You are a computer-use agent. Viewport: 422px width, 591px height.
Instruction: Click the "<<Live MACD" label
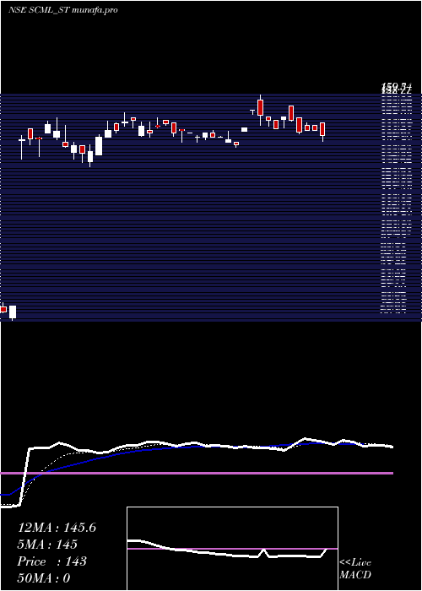pos(355,569)
